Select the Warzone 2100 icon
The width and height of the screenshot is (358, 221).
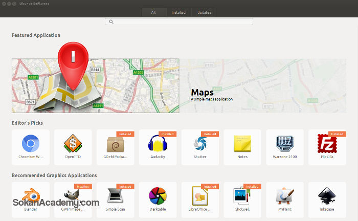pos(285,144)
